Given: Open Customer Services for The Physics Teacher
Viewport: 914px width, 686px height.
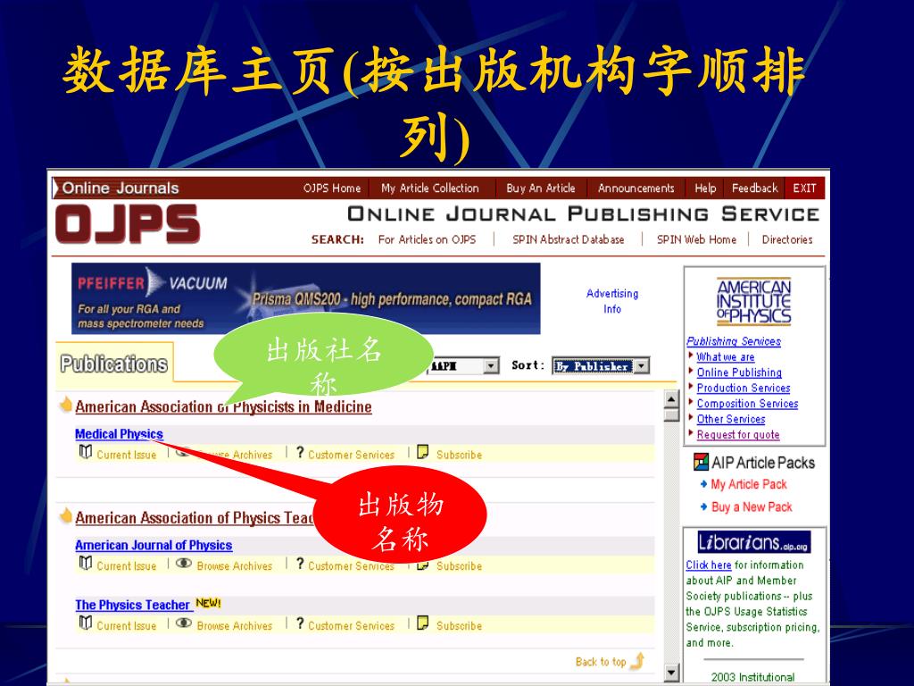Looking at the screenshot, I should (x=351, y=626).
